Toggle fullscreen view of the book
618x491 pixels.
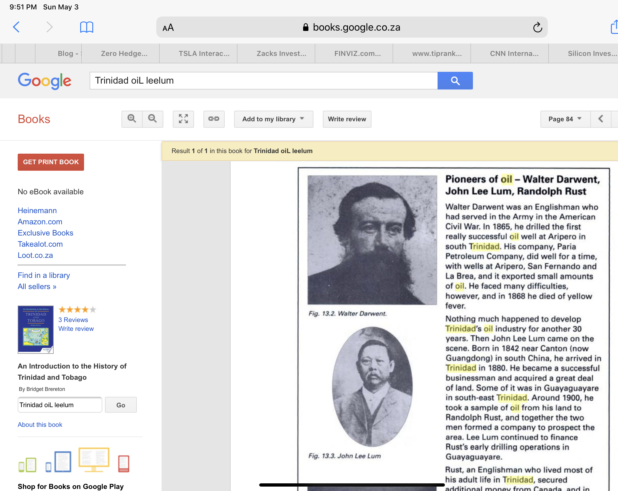(x=183, y=119)
